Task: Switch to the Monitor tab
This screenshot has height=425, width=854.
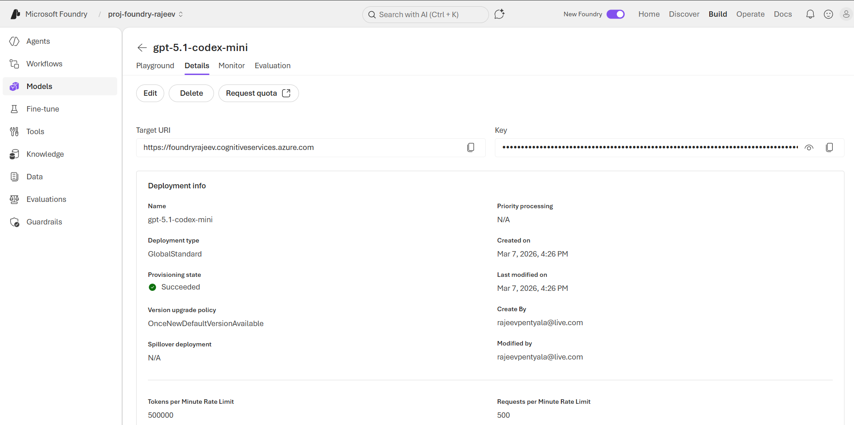Action: pos(231,66)
